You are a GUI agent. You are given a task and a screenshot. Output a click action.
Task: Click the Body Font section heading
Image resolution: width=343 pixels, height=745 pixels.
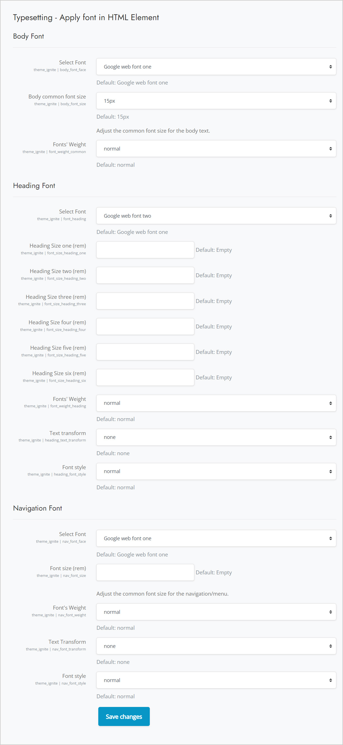click(x=28, y=36)
